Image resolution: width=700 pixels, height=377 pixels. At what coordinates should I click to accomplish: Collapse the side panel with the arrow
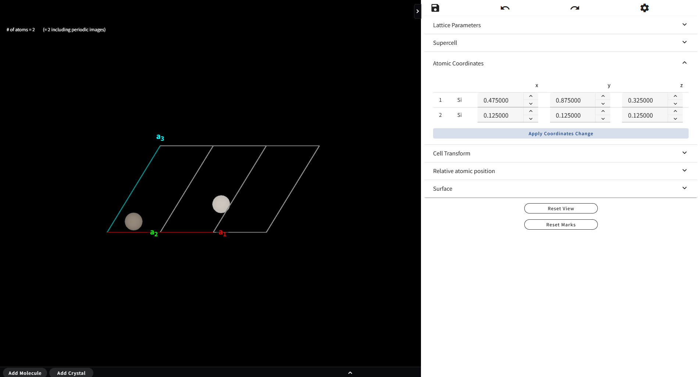pyautogui.click(x=418, y=11)
